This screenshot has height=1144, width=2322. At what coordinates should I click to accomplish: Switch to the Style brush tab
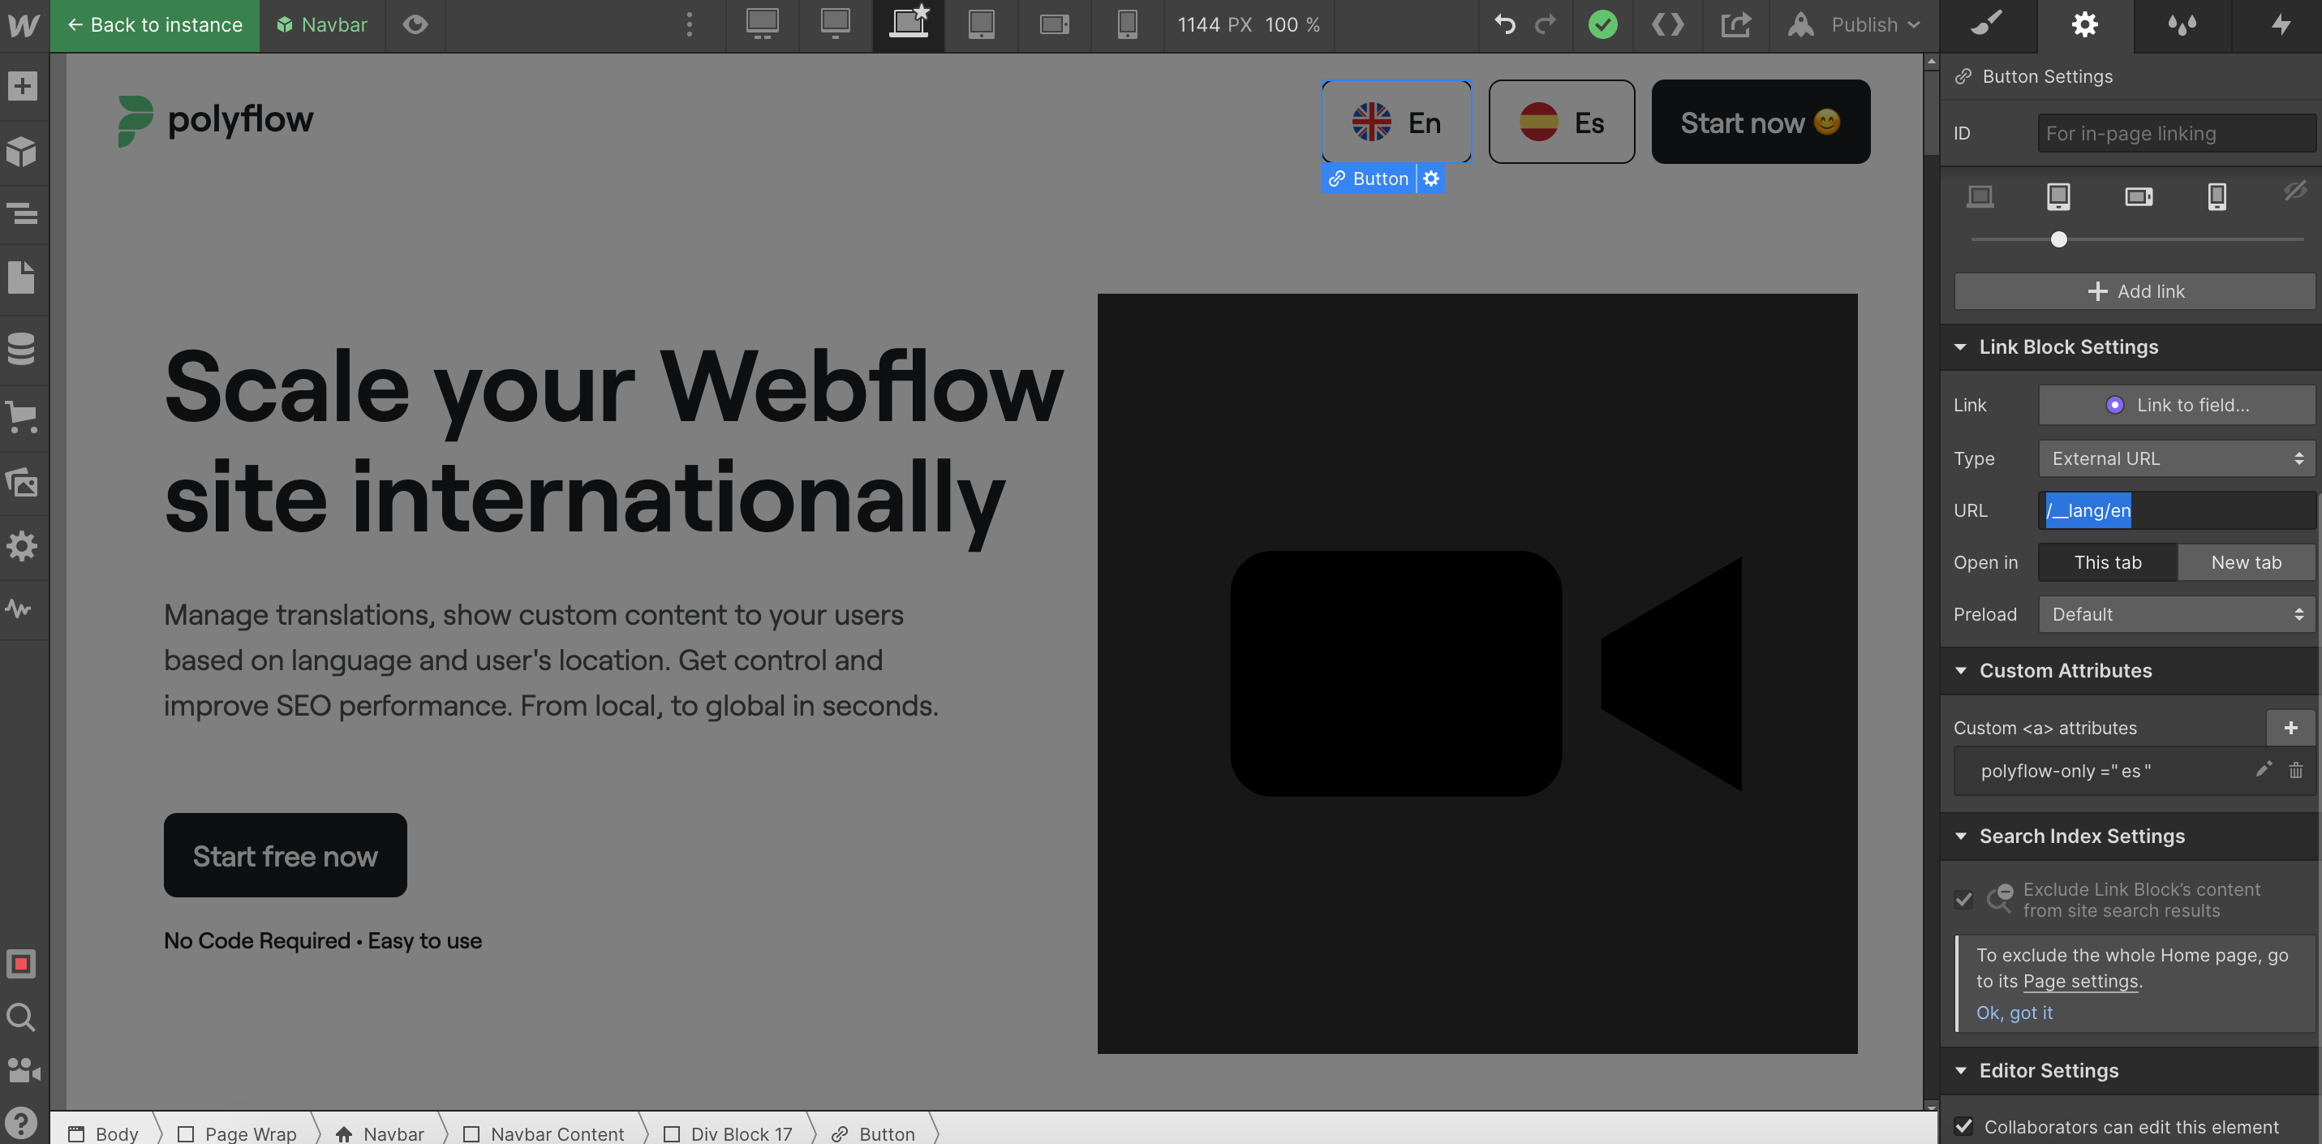pyautogui.click(x=1988, y=24)
